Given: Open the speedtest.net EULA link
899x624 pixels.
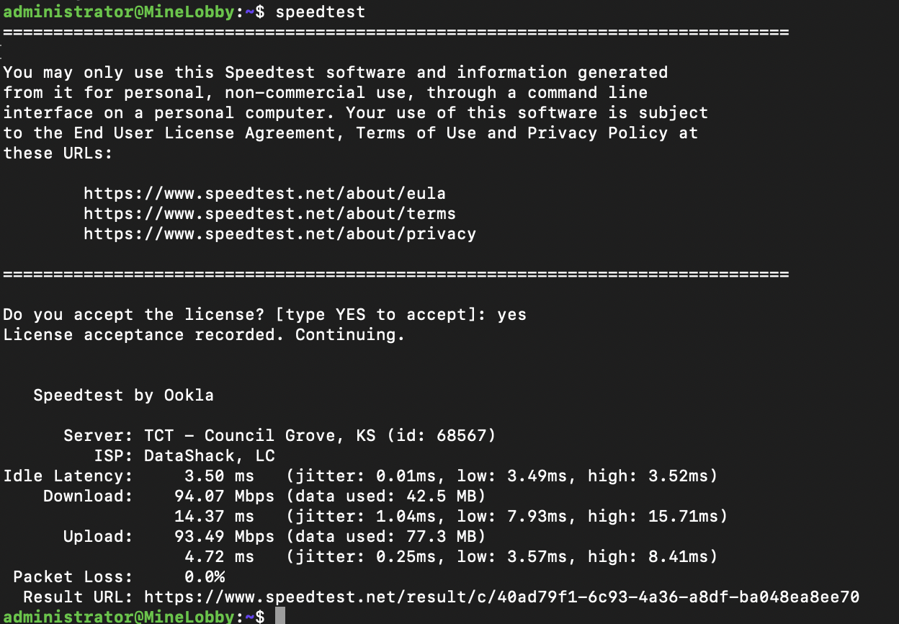Looking at the screenshot, I should [x=264, y=194].
